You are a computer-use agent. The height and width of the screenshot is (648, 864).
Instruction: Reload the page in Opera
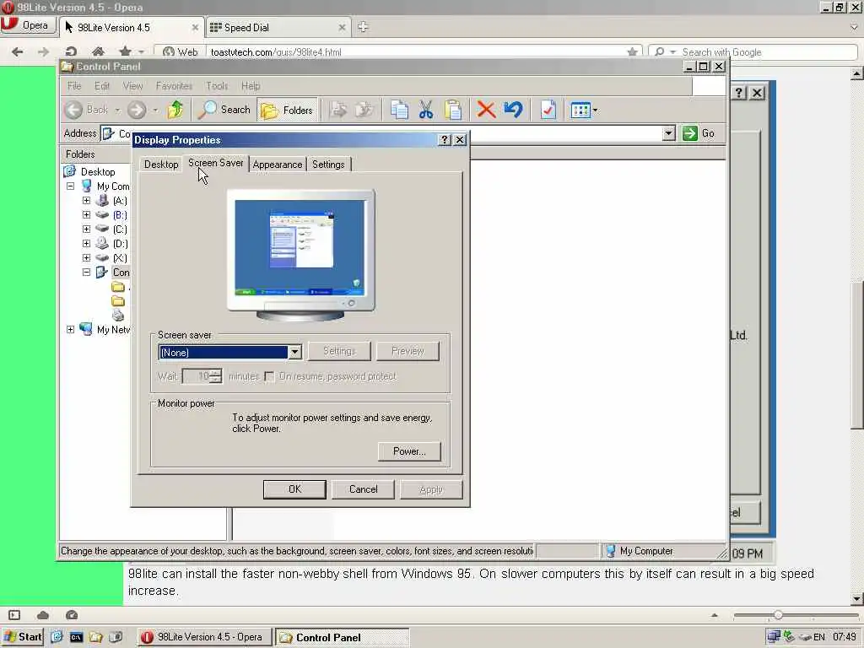coord(71,51)
